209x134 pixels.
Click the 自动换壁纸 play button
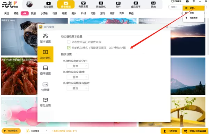(11, 131)
